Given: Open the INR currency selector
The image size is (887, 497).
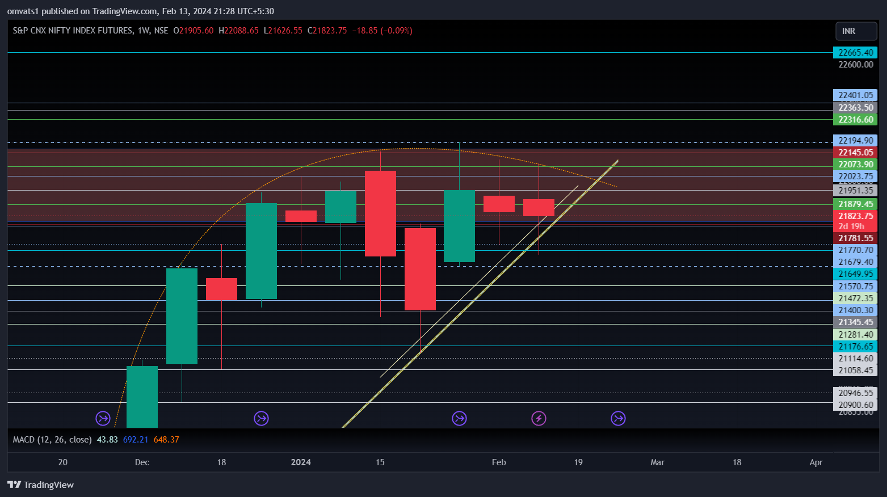Looking at the screenshot, I should click(856, 31).
